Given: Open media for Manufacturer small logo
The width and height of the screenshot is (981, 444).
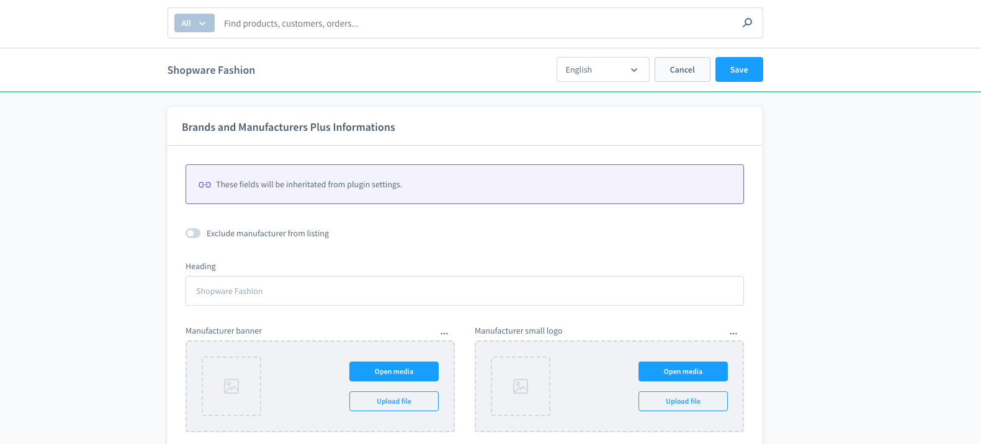Looking at the screenshot, I should coord(683,371).
